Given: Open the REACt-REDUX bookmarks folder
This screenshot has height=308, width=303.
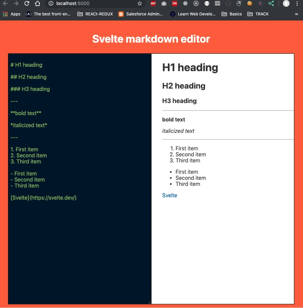Looking at the screenshot, I should click(x=95, y=14).
